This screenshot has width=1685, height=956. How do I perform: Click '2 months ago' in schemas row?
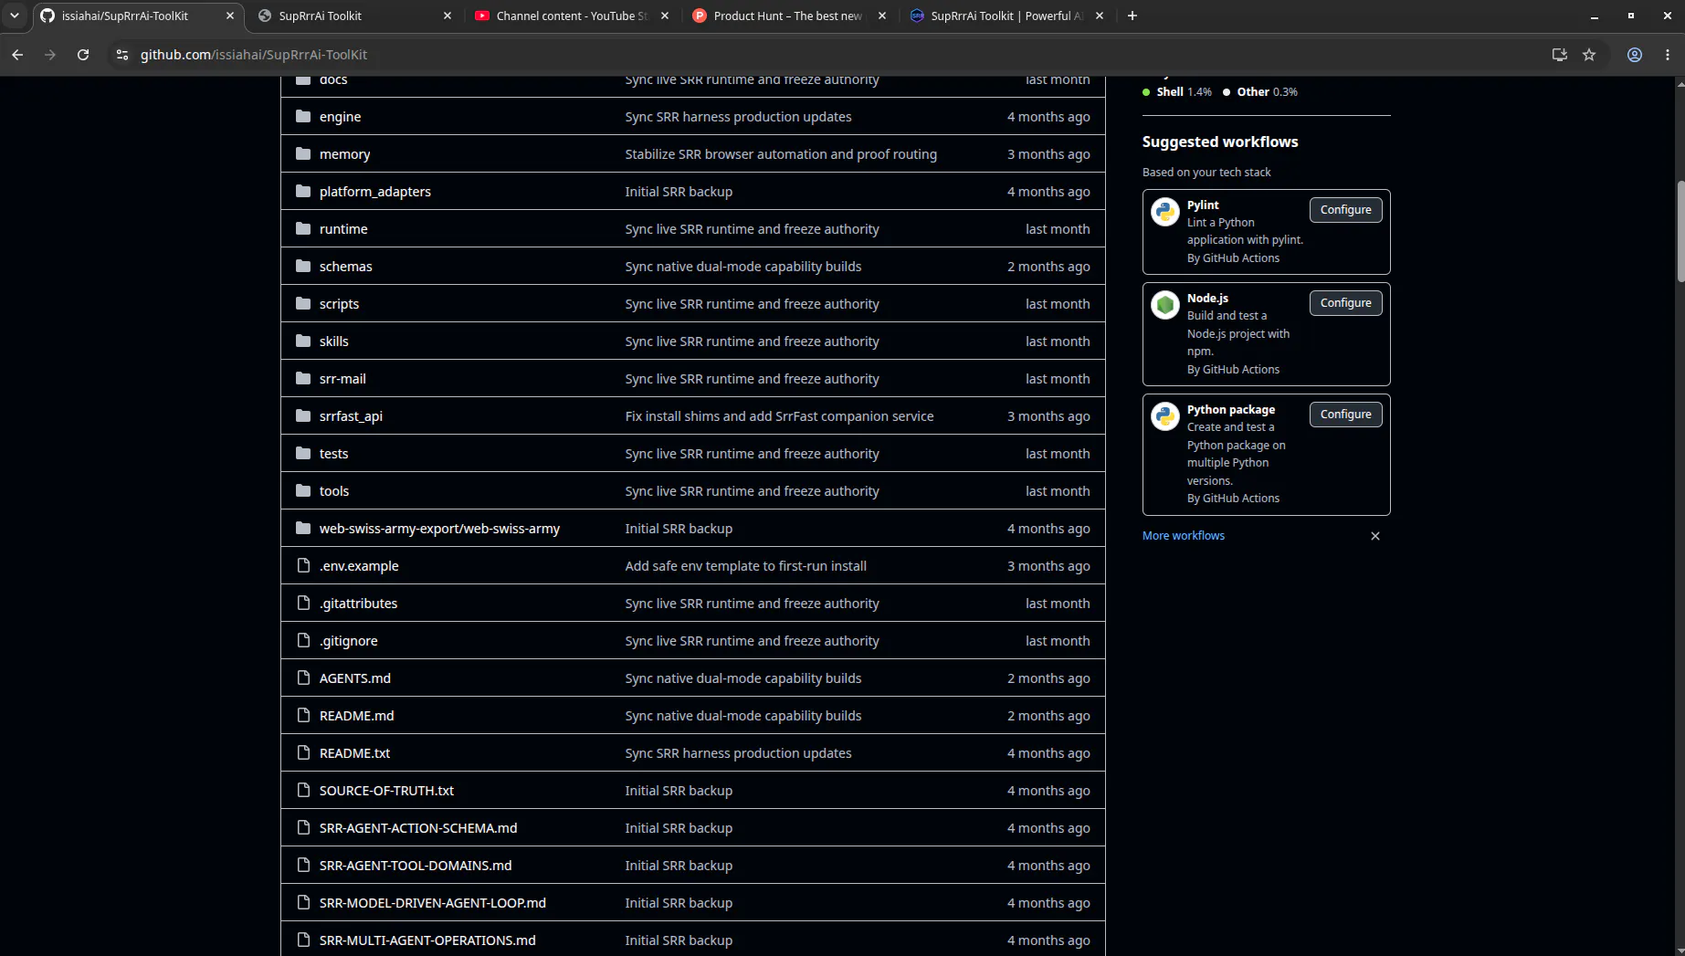1048,267
